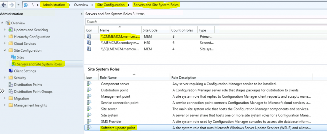Sort servers by Name column header
Screen dimensions: 327x134
pyautogui.click(x=120, y=30)
